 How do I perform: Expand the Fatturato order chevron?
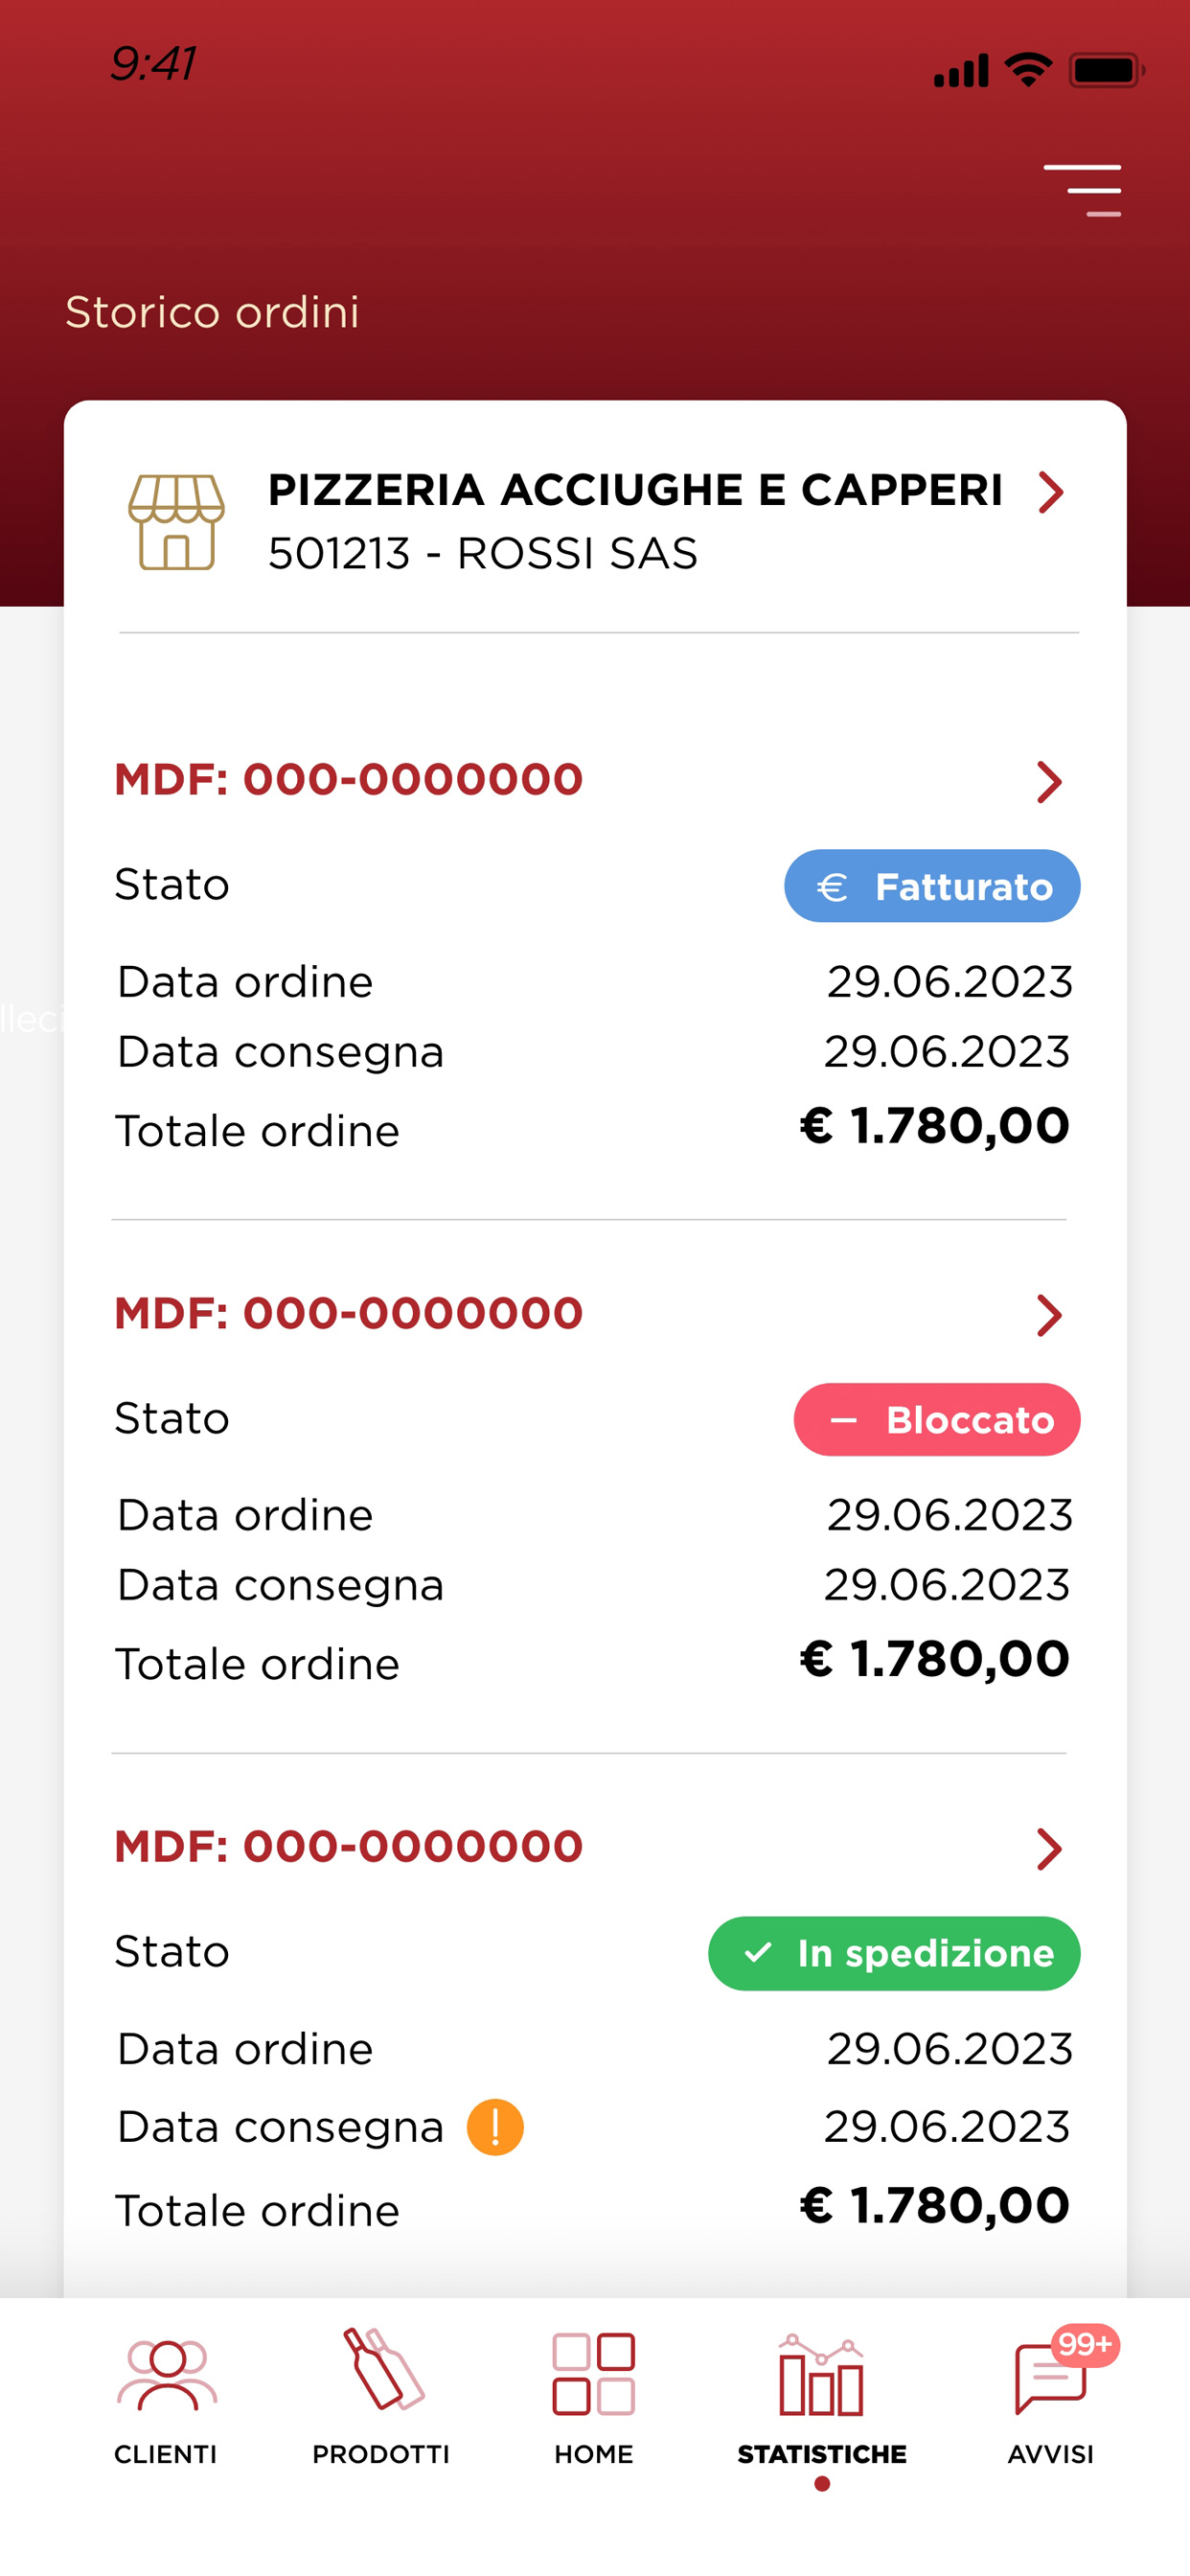1048,782
